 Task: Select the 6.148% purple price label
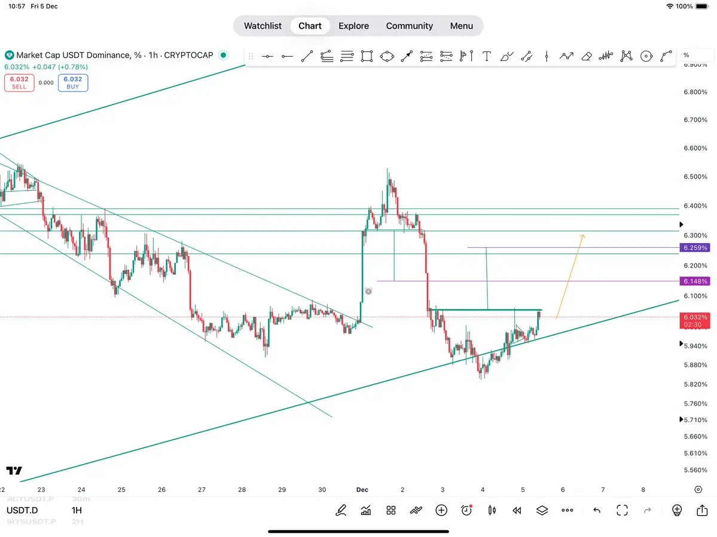695,281
